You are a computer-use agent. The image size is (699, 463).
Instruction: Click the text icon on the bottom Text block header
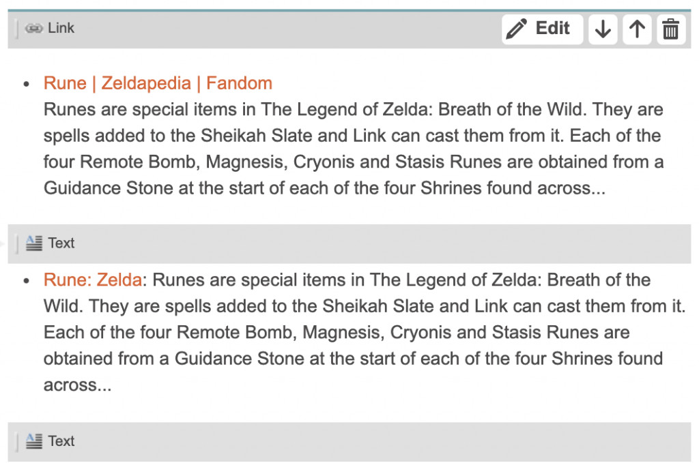(x=34, y=441)
